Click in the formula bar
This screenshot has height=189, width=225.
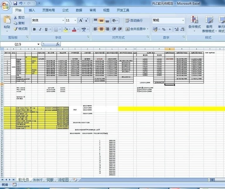[143, 44]
